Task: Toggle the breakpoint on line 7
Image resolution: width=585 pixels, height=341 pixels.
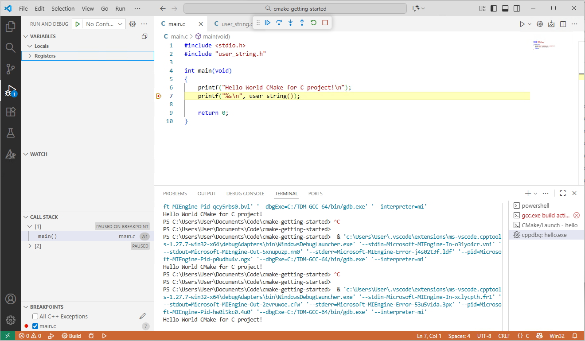Action: 159,96
